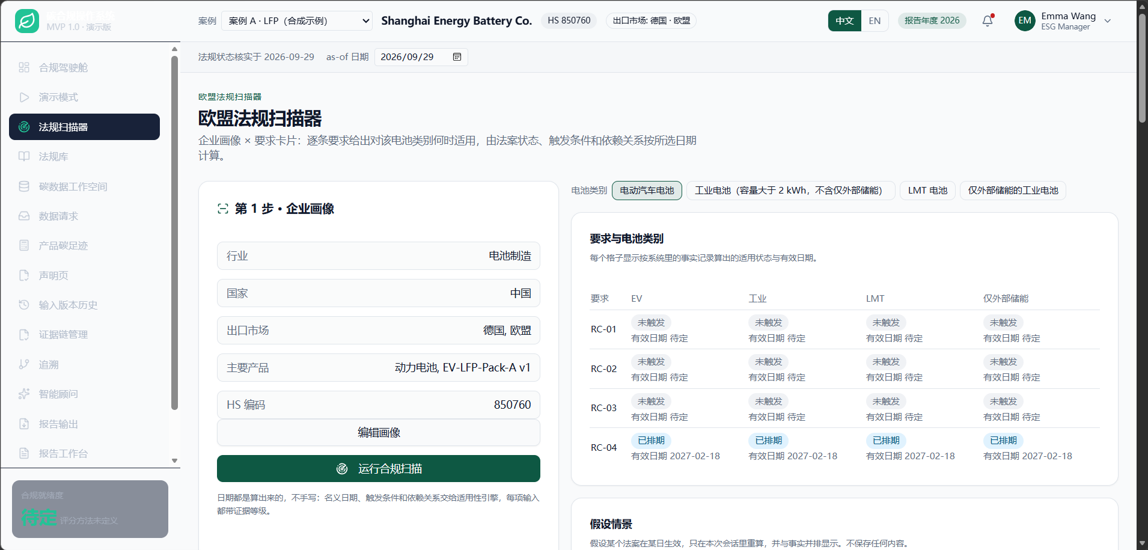Screen dimensions: 1148x550
Task: Click the 编辑画像 button
Action: click(379, 432)
